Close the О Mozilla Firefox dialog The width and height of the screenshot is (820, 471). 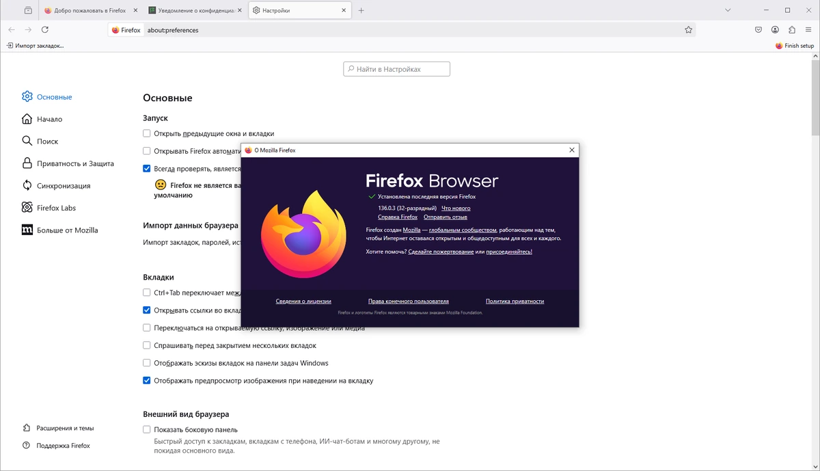click(x=571, y=150)
